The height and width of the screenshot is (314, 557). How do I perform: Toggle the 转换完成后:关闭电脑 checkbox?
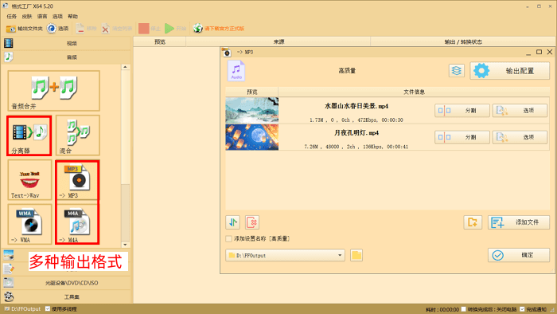[x=463, y=309]
